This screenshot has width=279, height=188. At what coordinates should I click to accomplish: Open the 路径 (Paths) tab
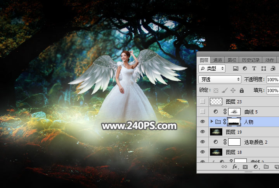pyautogui.click(x=232, y=60)
